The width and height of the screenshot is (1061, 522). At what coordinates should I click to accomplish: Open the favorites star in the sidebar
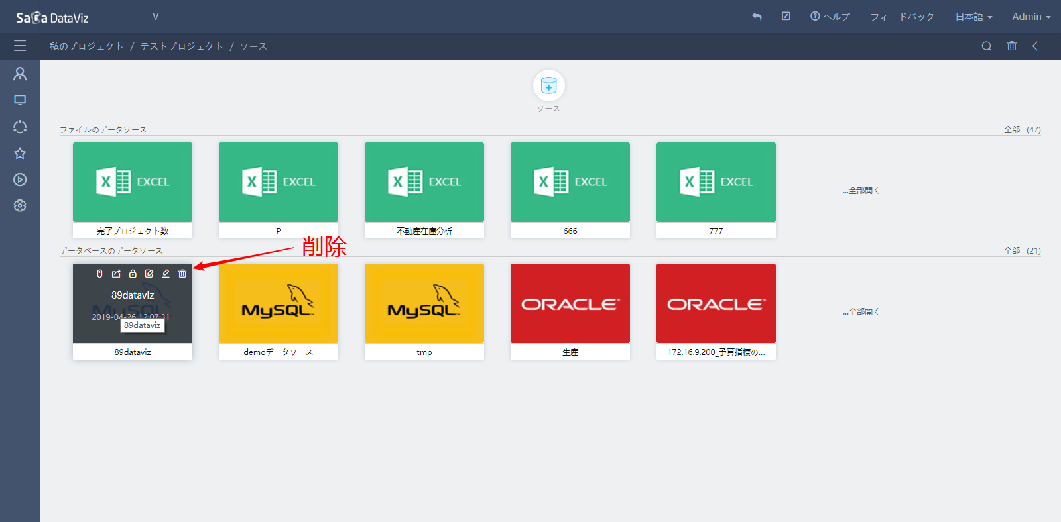tap(20, 154)
